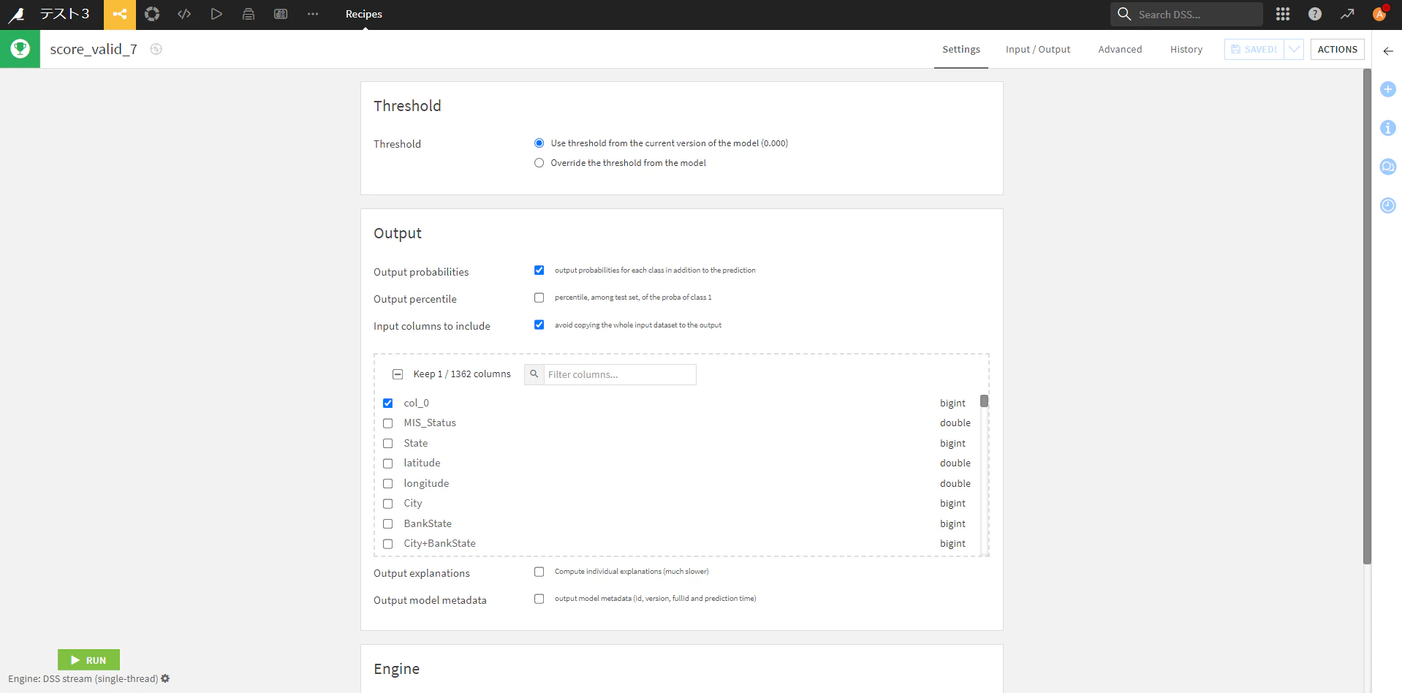Open the Dataiku bird logo home
Viewport: 1402px width, 693px height.
pyautogui.click(x=16, y=14)
